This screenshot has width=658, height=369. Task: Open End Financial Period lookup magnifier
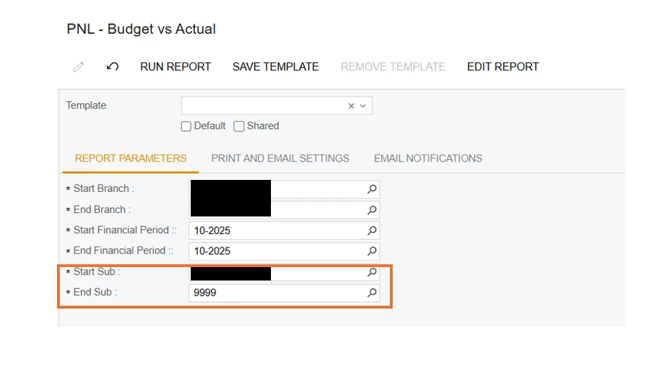point(372,251)
